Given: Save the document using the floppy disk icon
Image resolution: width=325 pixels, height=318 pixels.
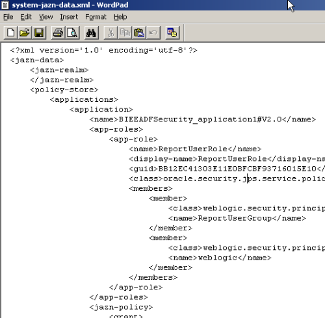Looking at the screenshot, I should [39, 33].
